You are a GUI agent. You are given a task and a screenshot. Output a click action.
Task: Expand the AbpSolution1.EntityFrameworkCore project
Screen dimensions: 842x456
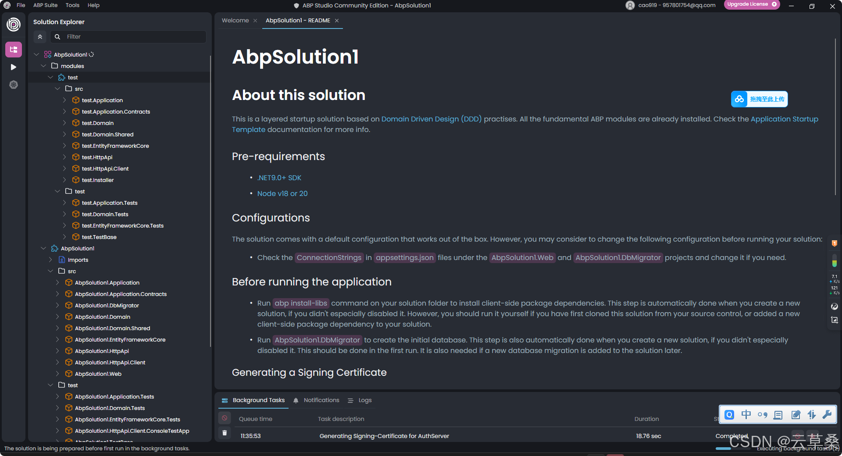(57, 339)
